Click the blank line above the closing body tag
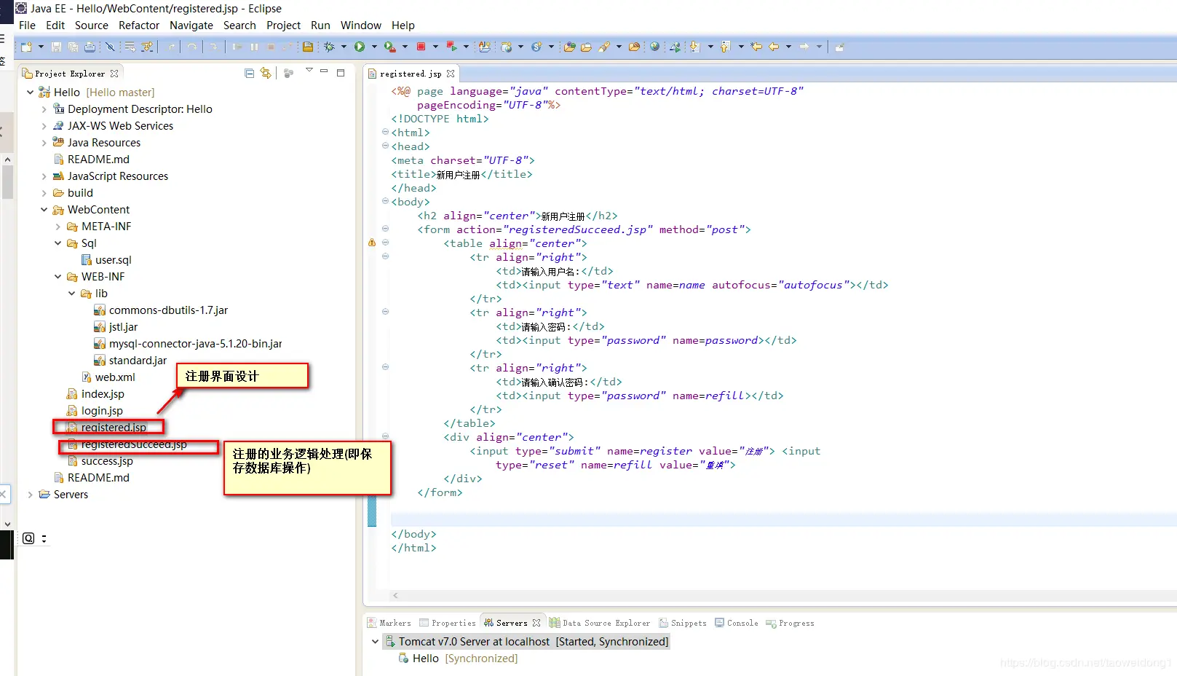 pyautogui.click(x=783, y=519)
